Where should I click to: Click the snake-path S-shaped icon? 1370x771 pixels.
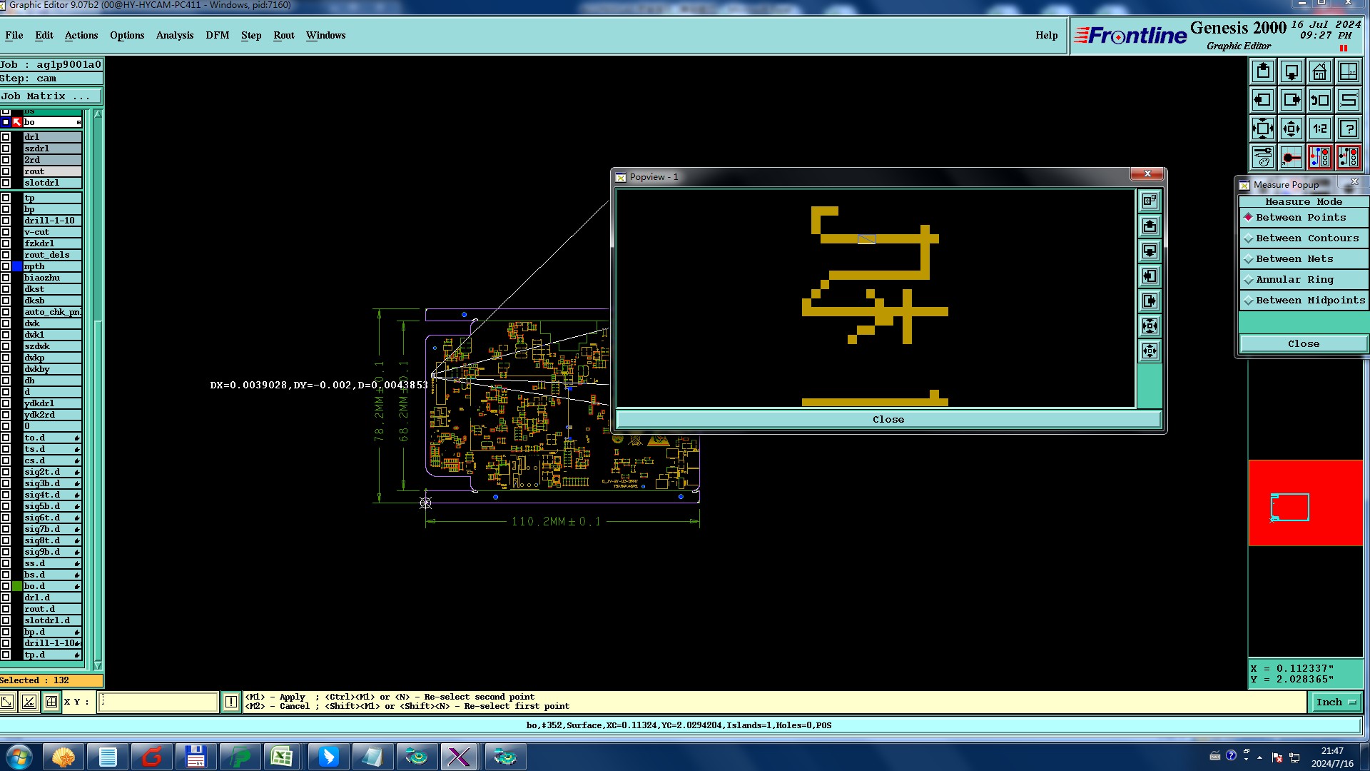[1348, 100]
